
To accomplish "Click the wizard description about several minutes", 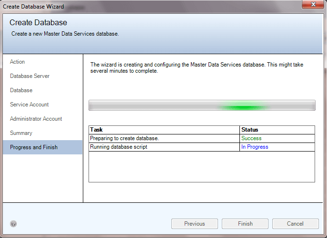I will (197, 67).
